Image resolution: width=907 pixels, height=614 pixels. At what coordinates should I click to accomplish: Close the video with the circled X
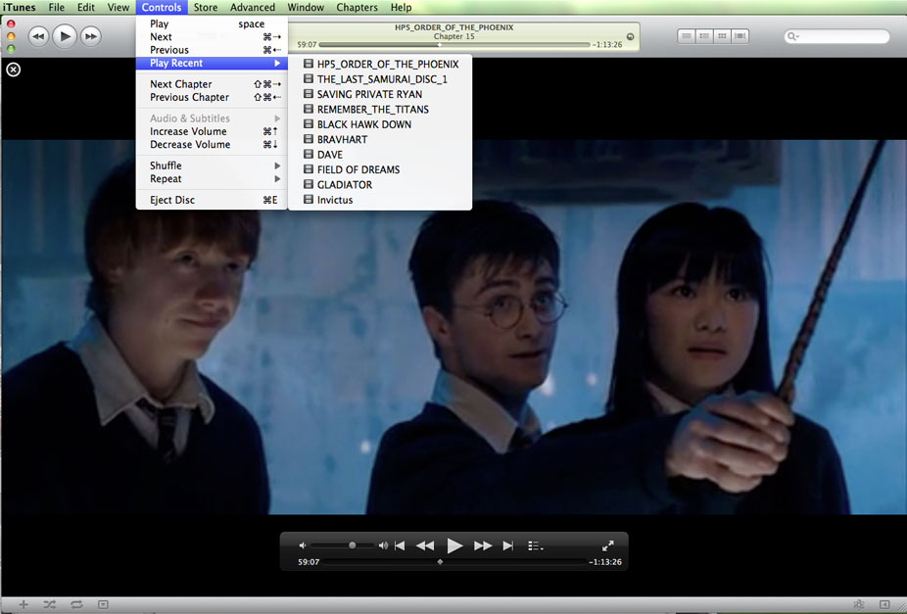coord(14,70)
